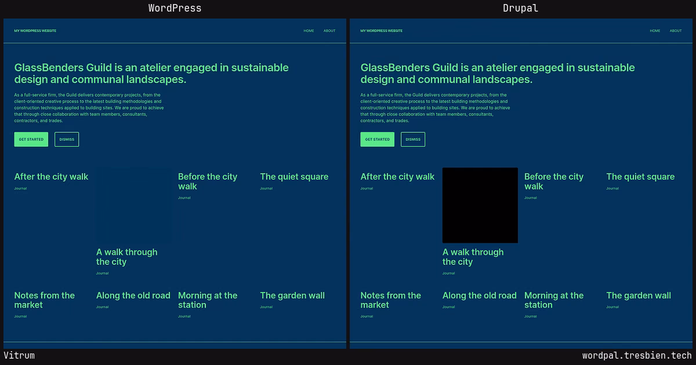The width and height of the screenshot is (696, 365).
Task: Open 'Morning at the station' in WordPress pane
Action: tap(208, 300)
